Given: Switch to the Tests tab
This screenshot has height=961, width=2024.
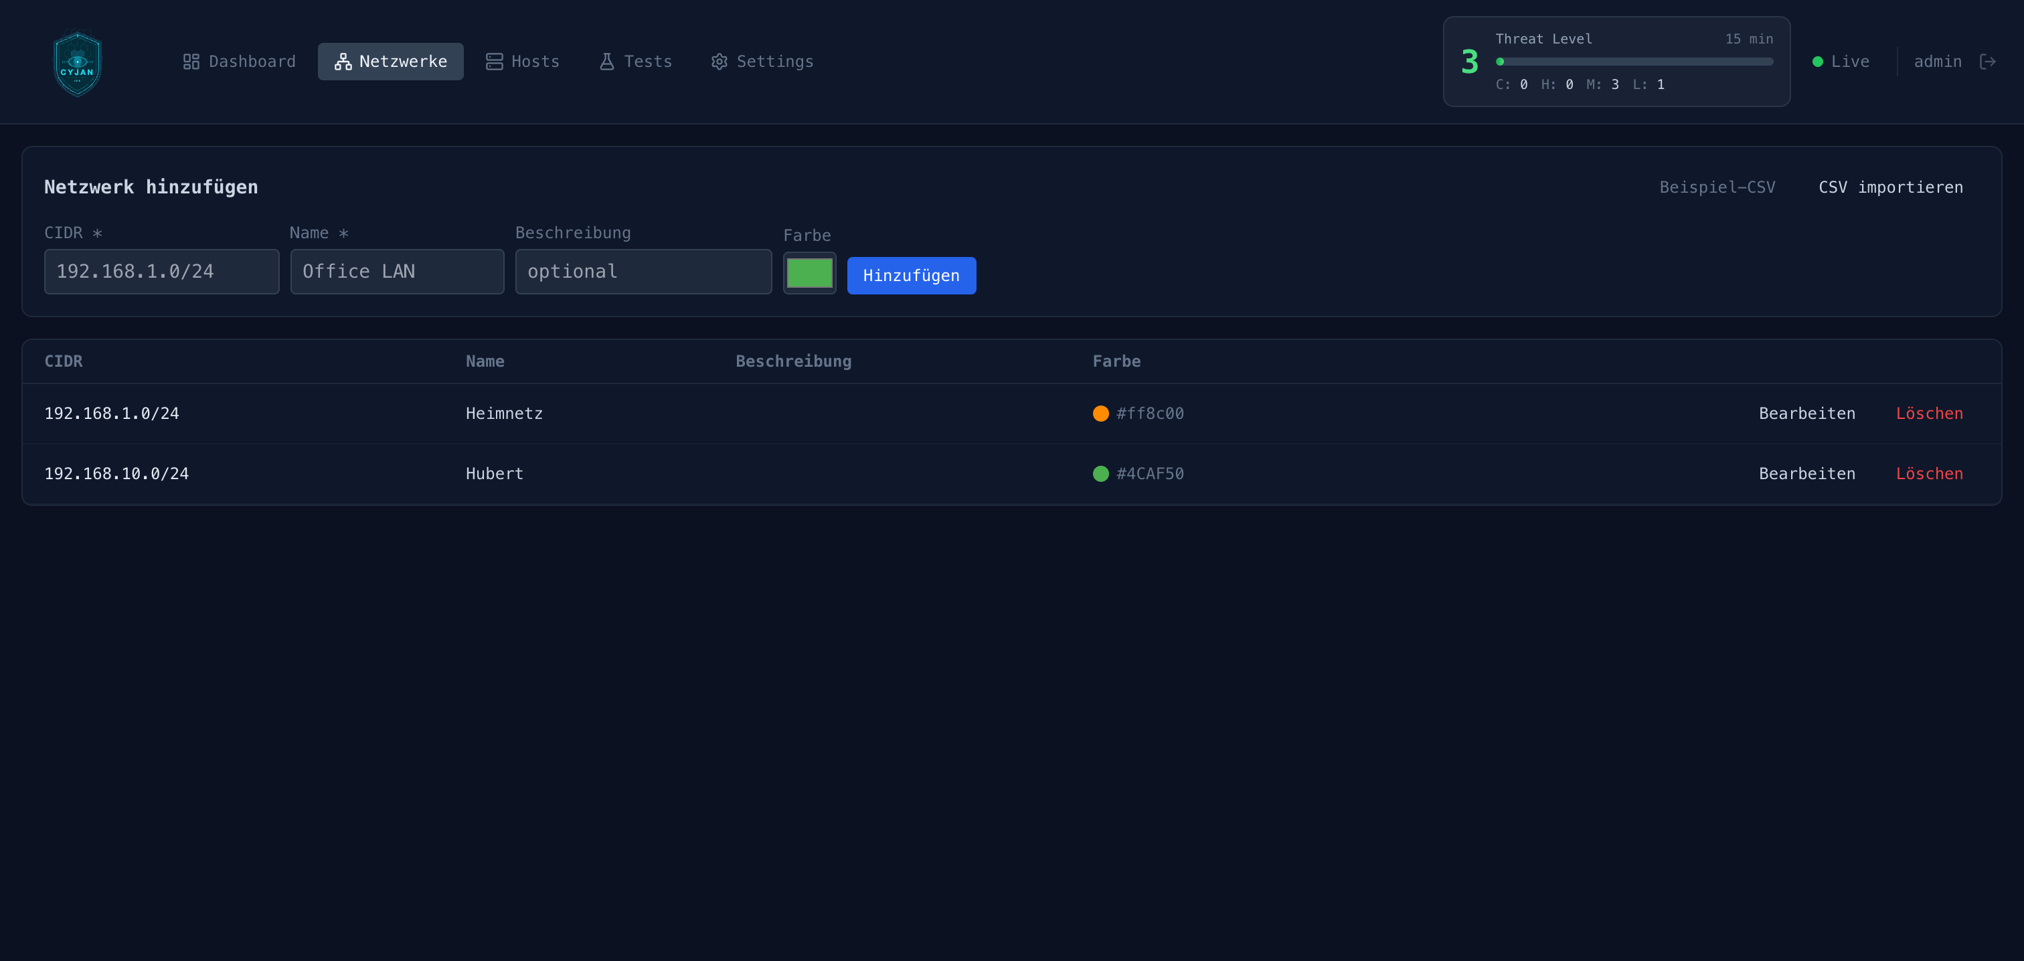Looking at the screenshot, I should pyautogui.click(x=636, y=62).
